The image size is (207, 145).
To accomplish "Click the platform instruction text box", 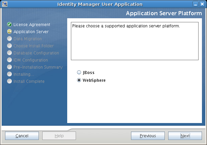I will (134, 41).
